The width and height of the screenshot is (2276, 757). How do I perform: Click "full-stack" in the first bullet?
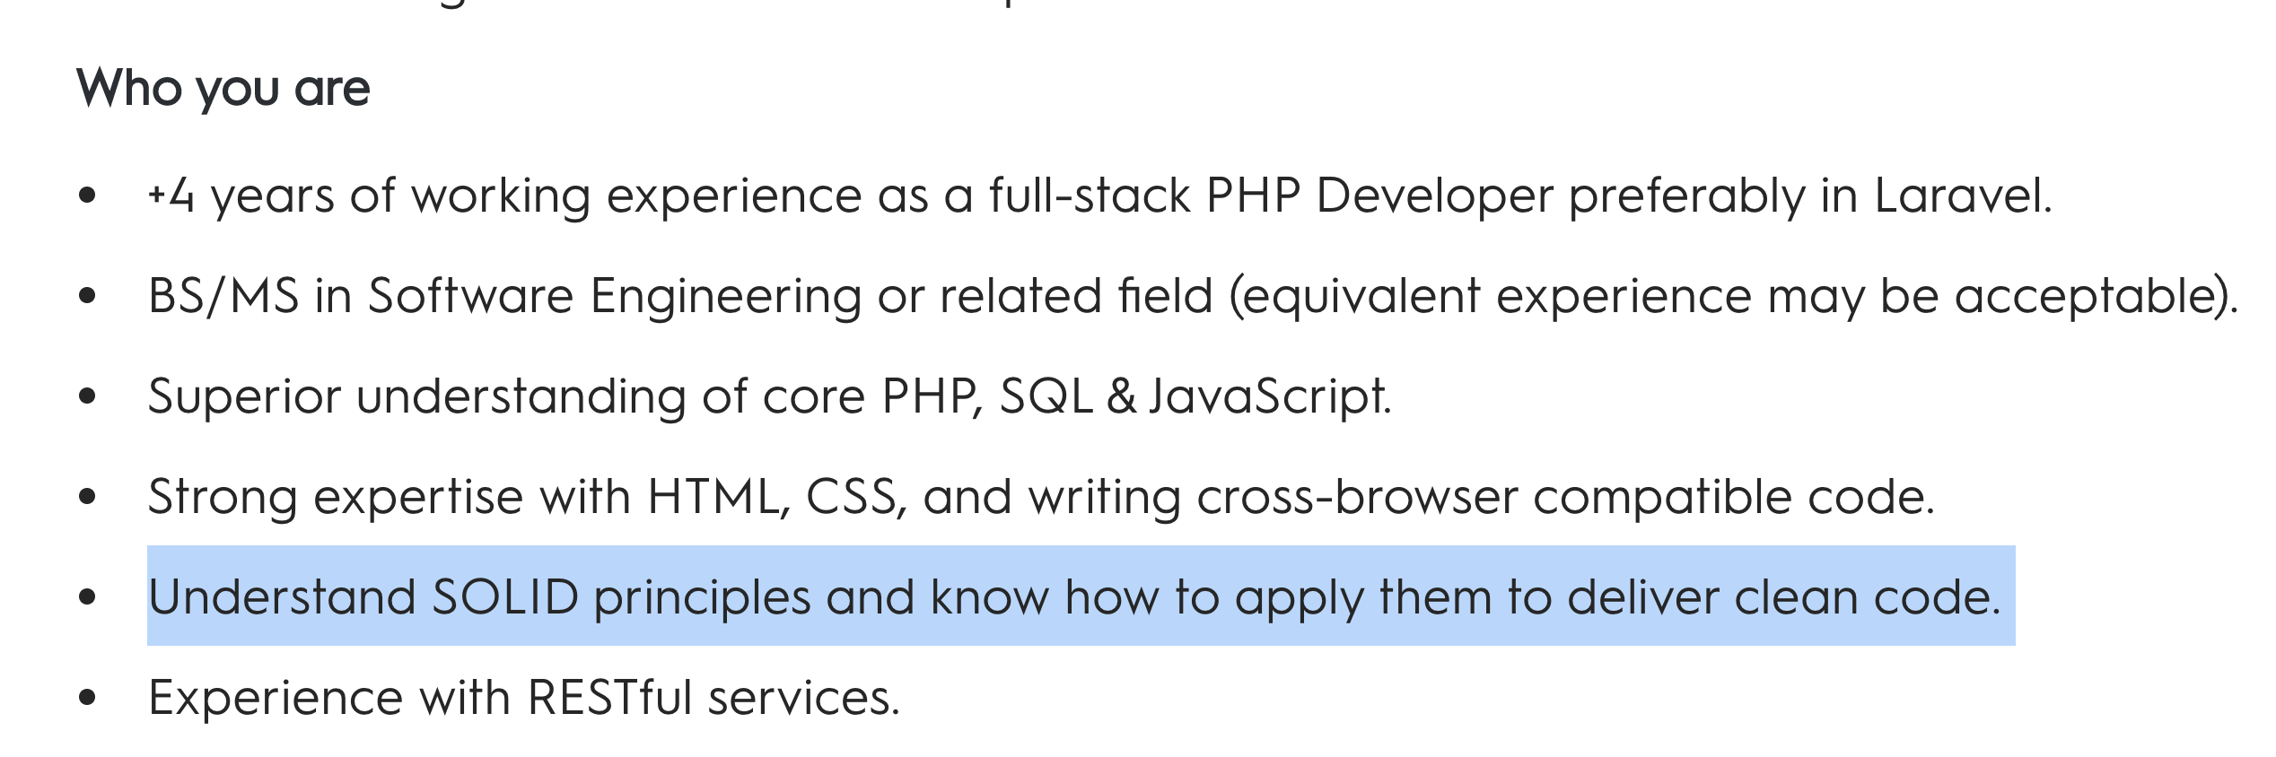pyautogui.click(x=1090, y=195)
